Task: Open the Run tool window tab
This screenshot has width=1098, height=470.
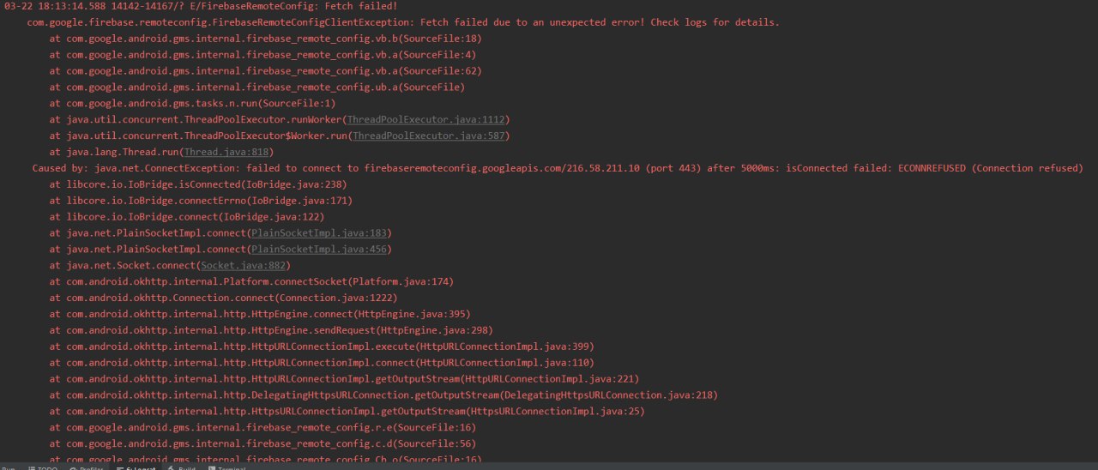Action: (x=8, y=467)
